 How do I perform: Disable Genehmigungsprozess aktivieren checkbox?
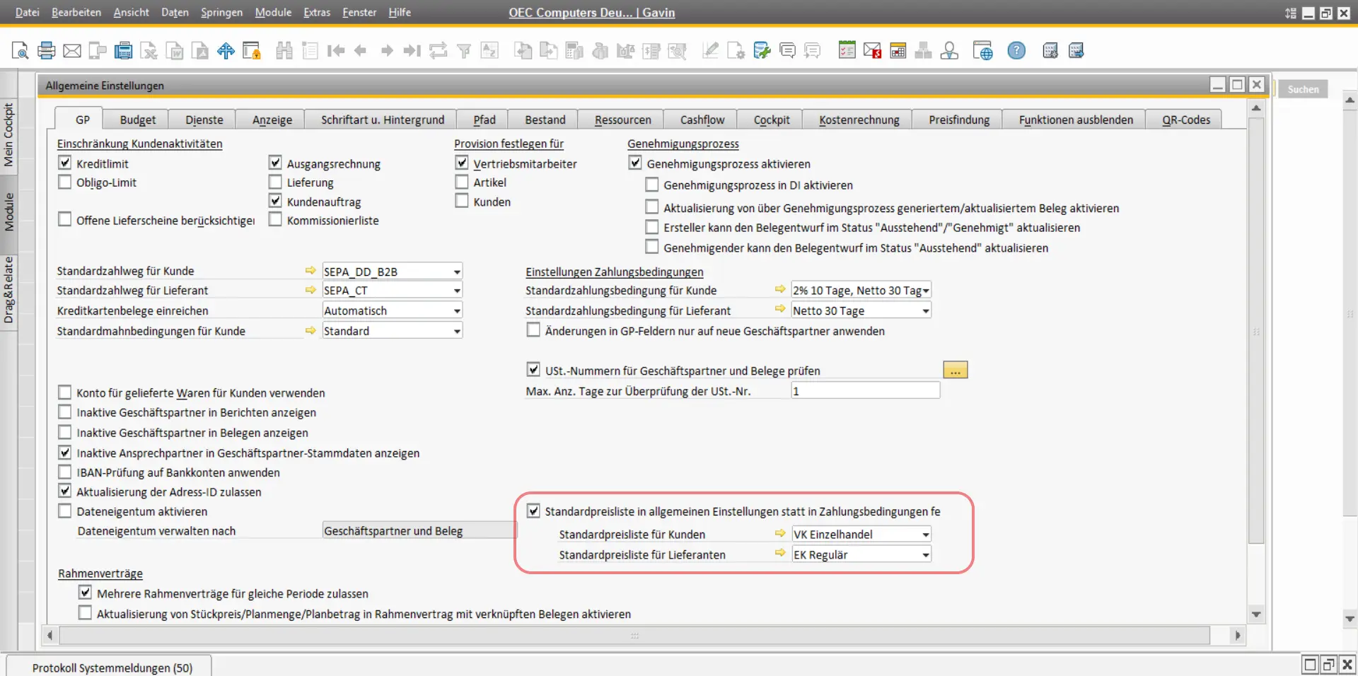[x=635, y=163]
